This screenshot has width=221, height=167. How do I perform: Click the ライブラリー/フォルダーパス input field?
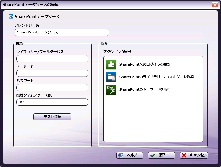52,59
